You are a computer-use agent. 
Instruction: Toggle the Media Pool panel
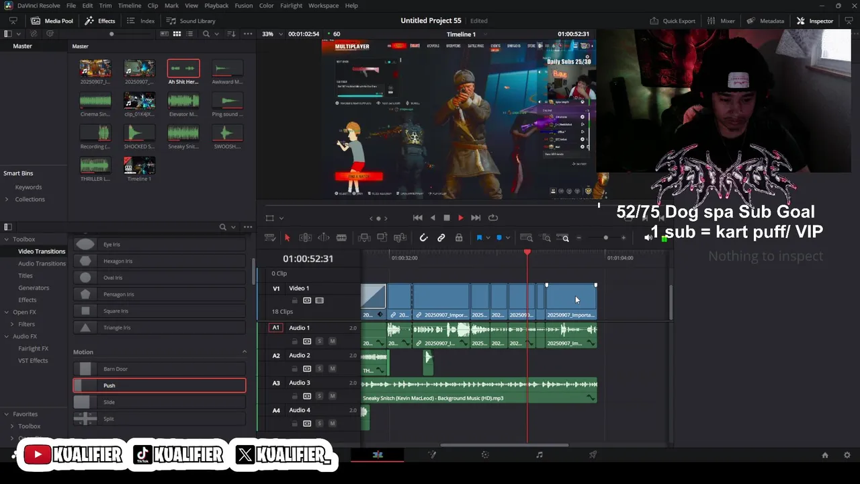pos(52,21)
